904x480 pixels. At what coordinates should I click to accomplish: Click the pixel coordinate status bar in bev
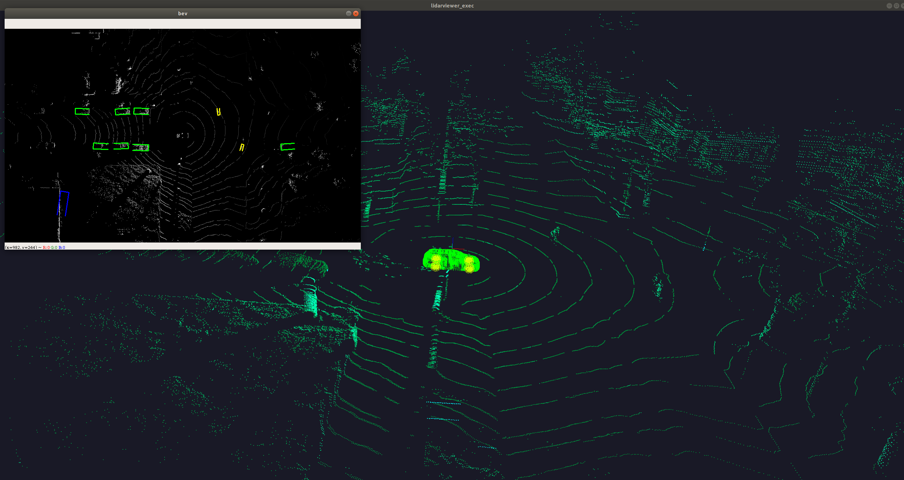[x=36, y=247]
